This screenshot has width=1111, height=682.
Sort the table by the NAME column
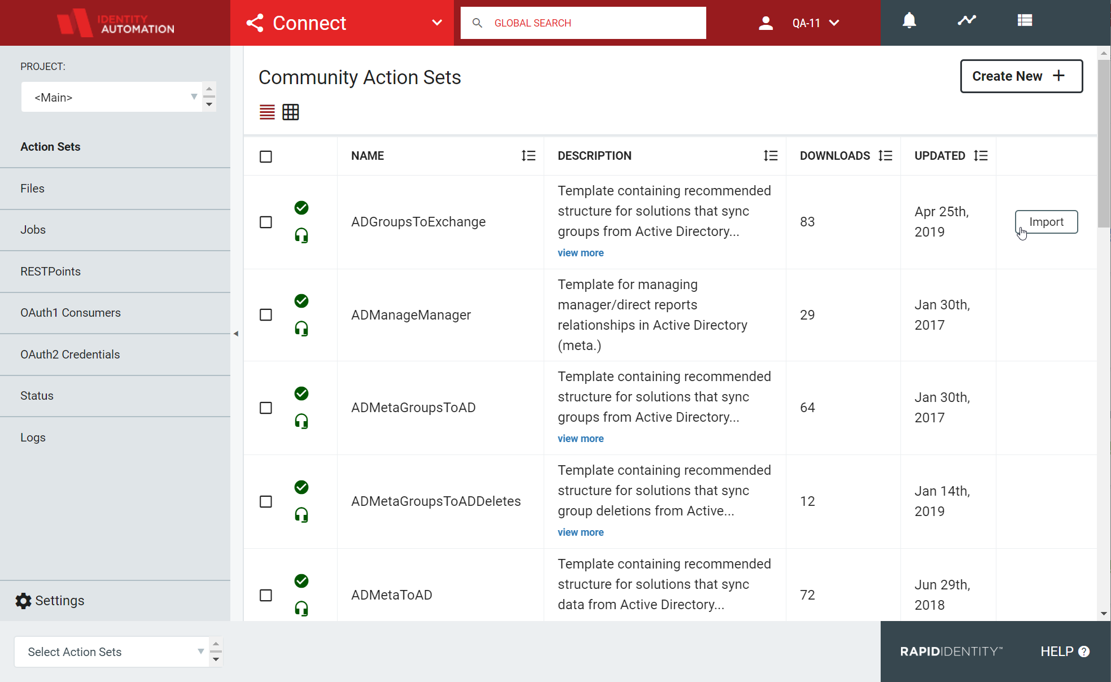click(x=528, y=156)
